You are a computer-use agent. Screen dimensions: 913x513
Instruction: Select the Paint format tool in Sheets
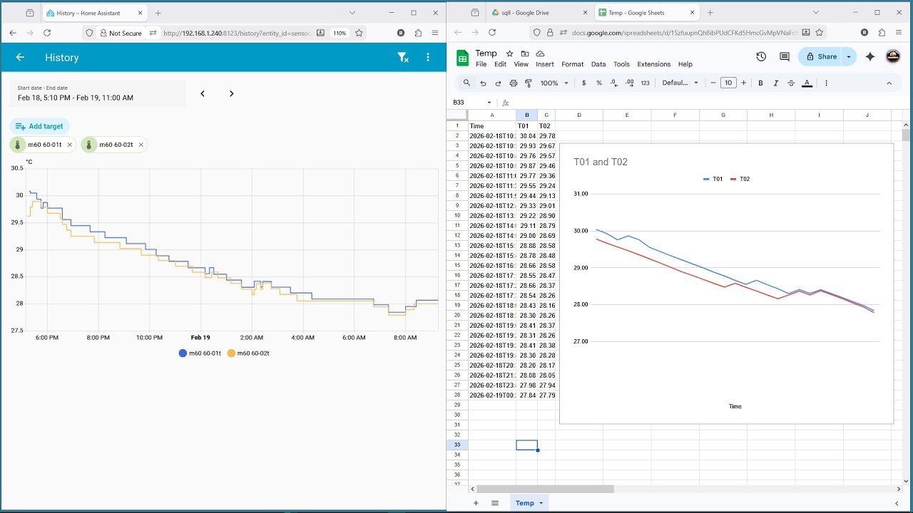click(x=529, y=83)
